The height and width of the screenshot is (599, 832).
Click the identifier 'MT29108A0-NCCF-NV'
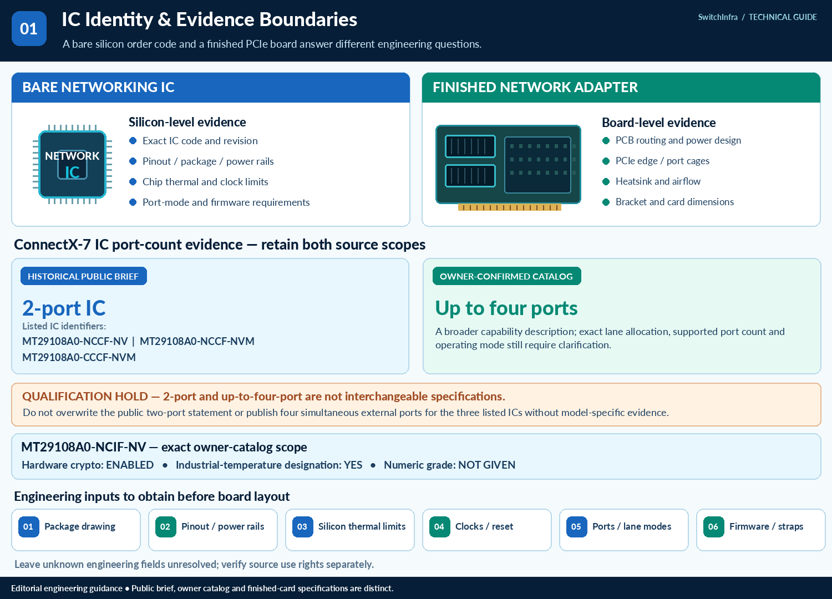pos(75,342)
